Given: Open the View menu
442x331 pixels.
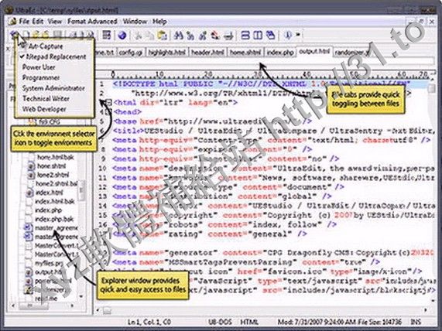Looking at the screenshot, I should pyautogui.click(x=54, y=22).
